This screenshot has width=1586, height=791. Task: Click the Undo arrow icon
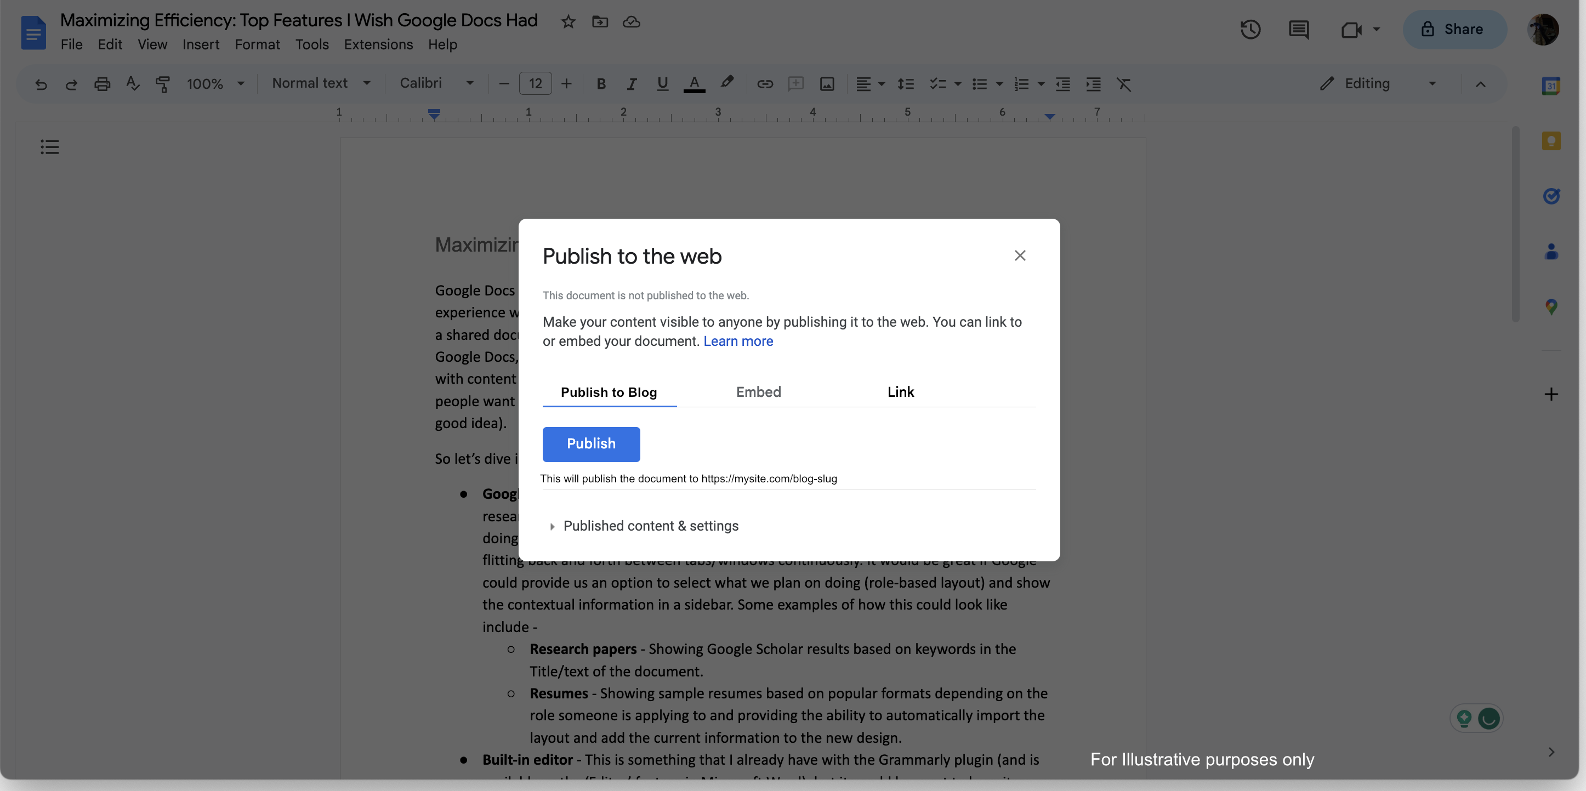(x=41, y=84)
